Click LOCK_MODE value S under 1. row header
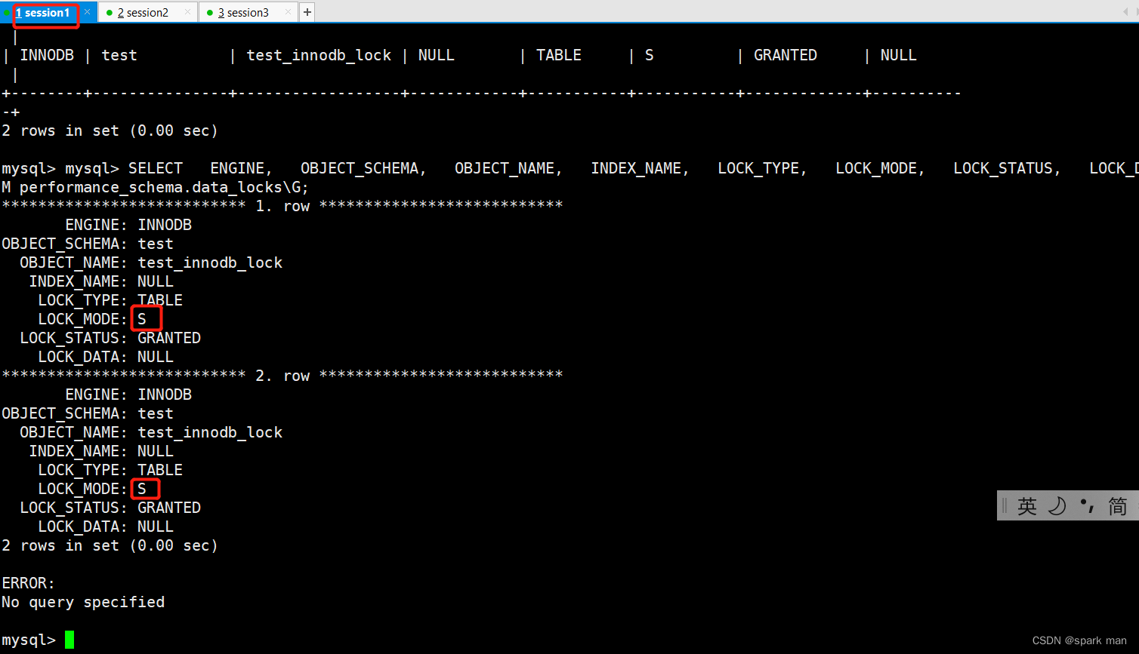The height and width of the screenshot is (654, 1139). [142, 319]
